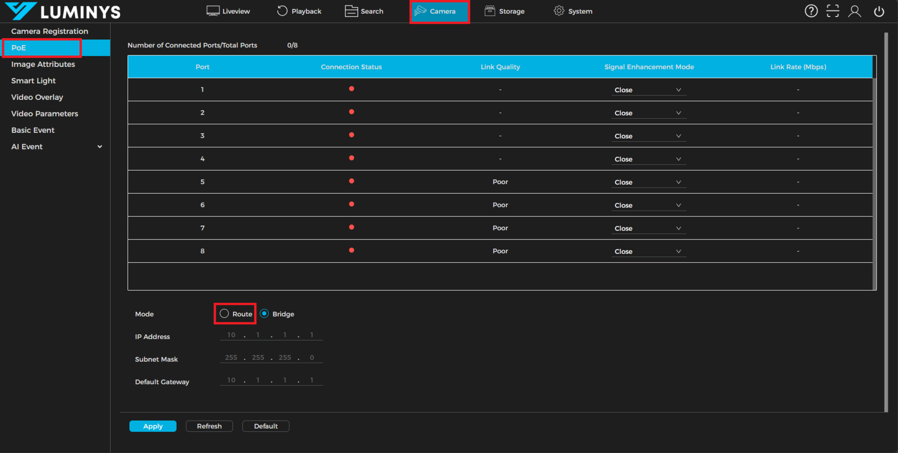The image size is (898, 453).
Task: Open Signal Enhancement Mode dropdown for Port 1
Action: [648, 89]
